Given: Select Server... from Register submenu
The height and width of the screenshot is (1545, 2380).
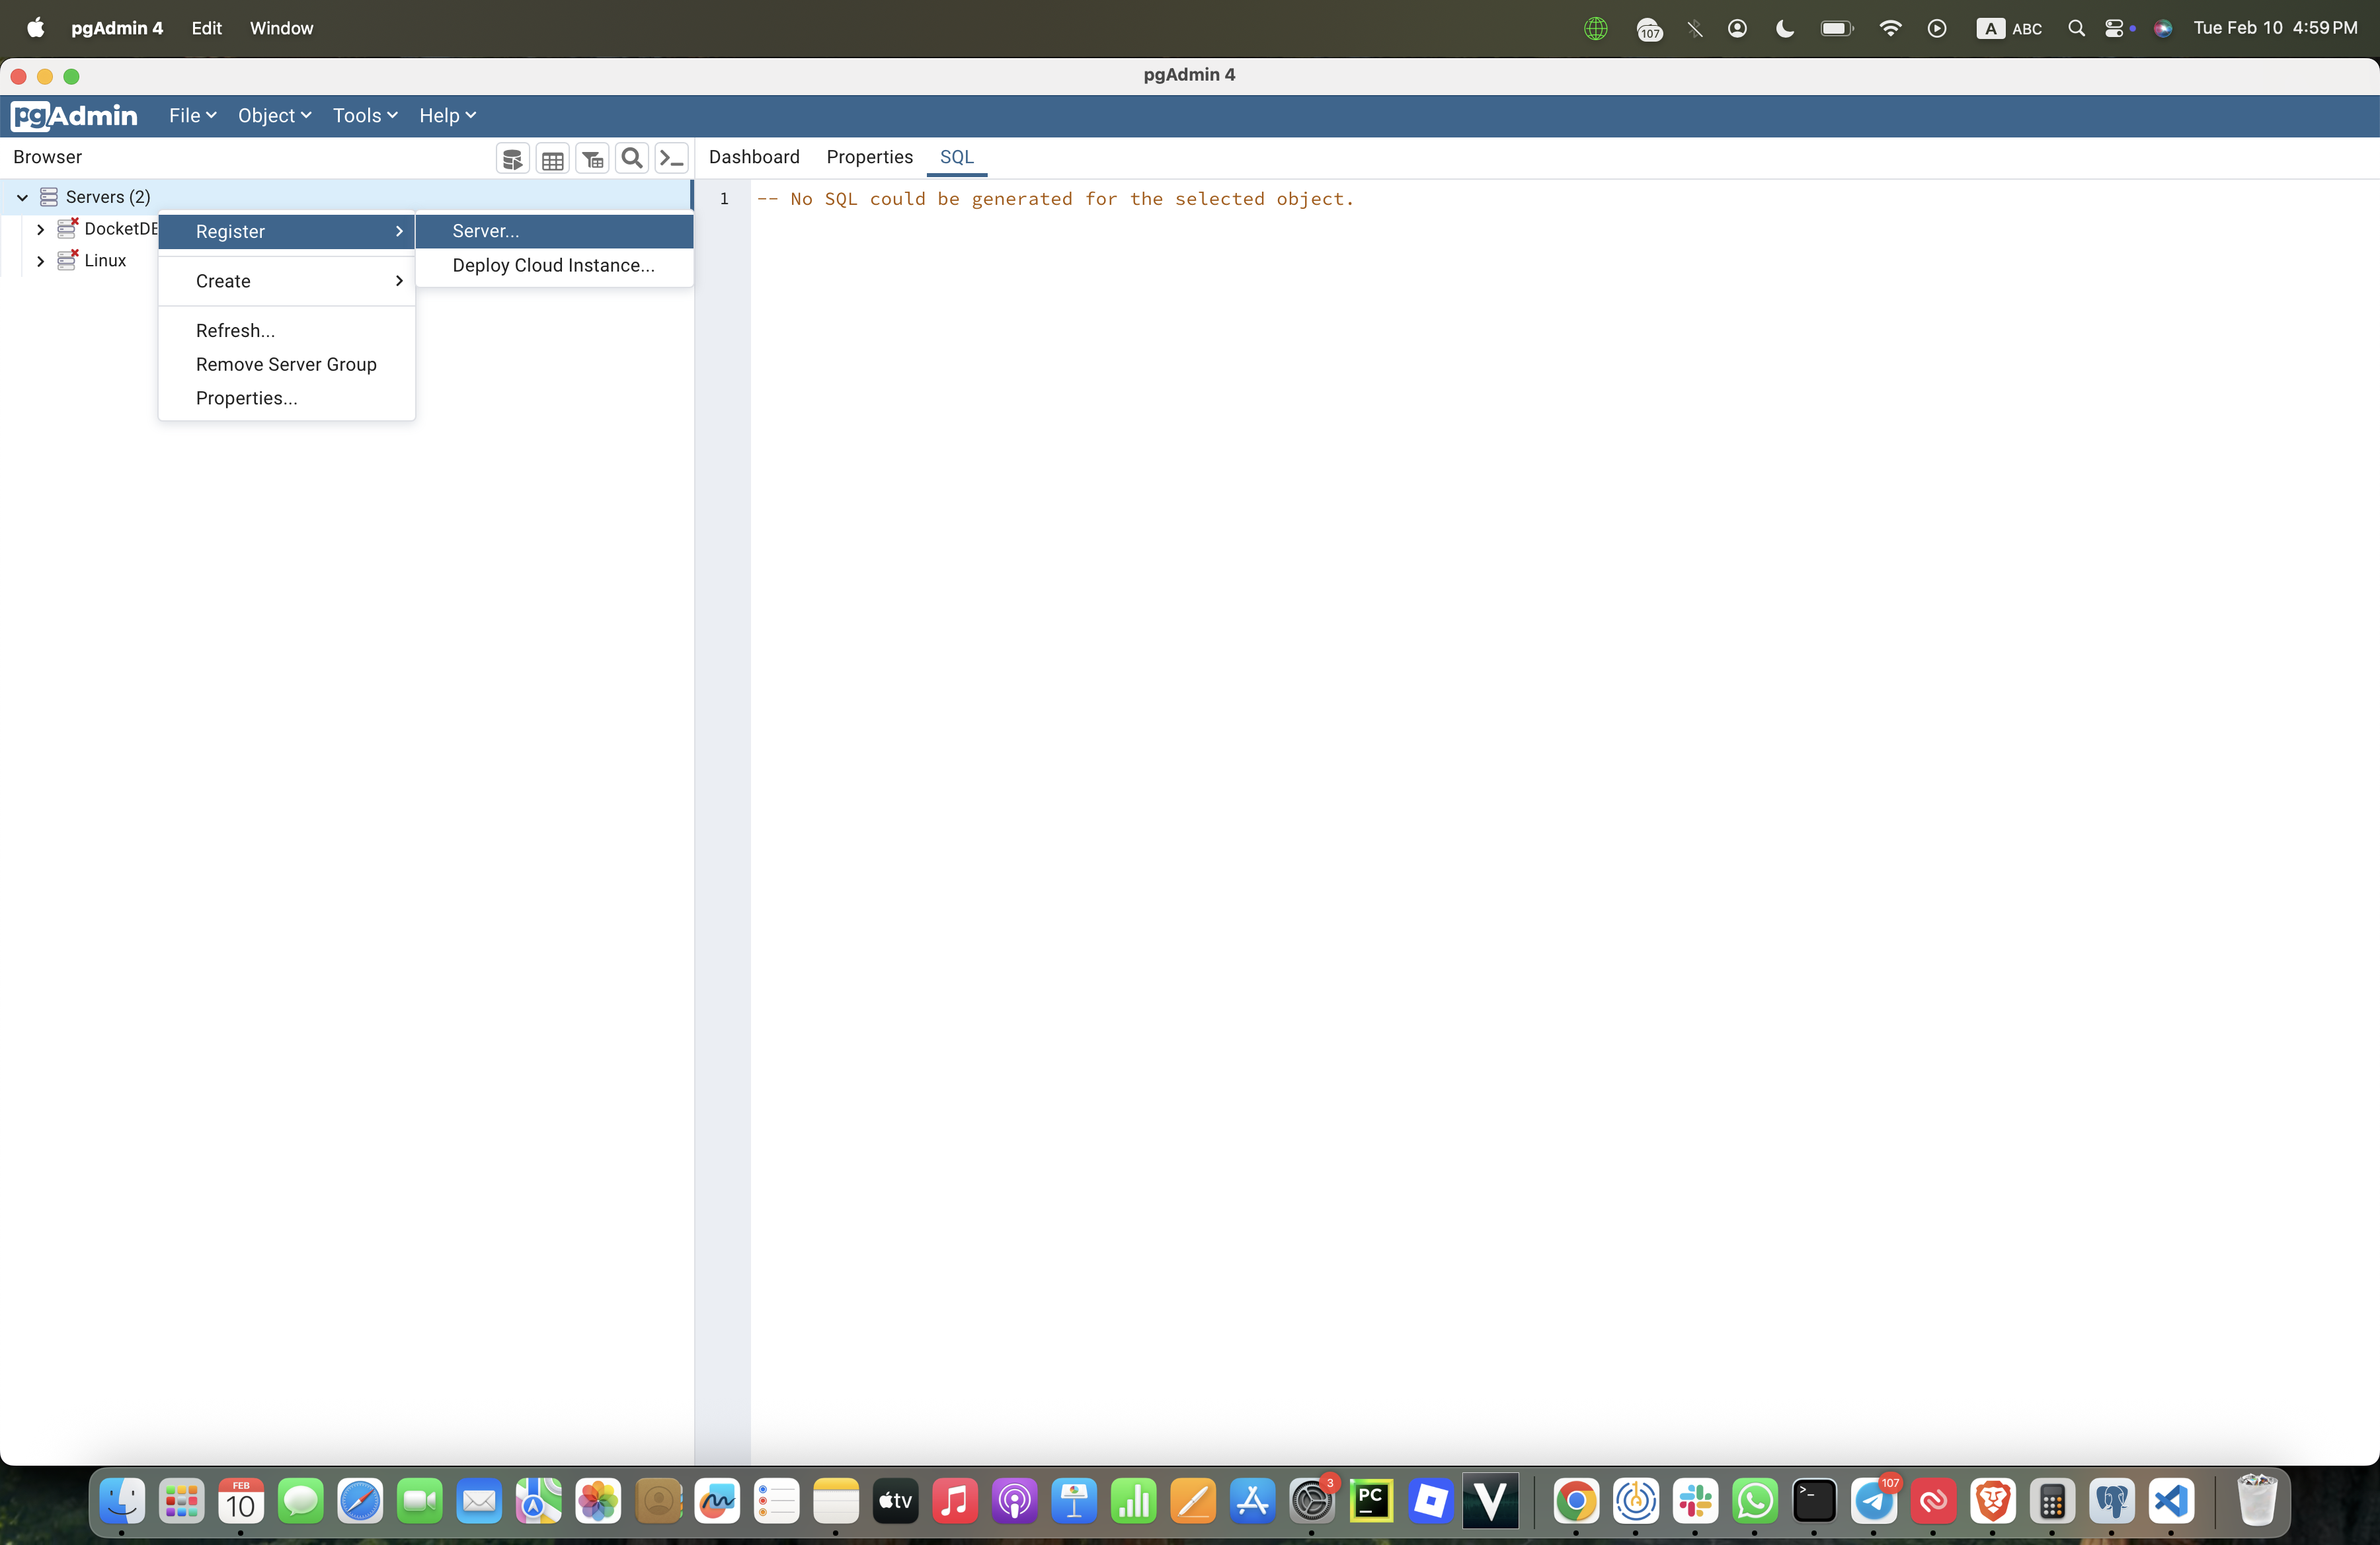Looking at the screenshot, I should point(486,231).
